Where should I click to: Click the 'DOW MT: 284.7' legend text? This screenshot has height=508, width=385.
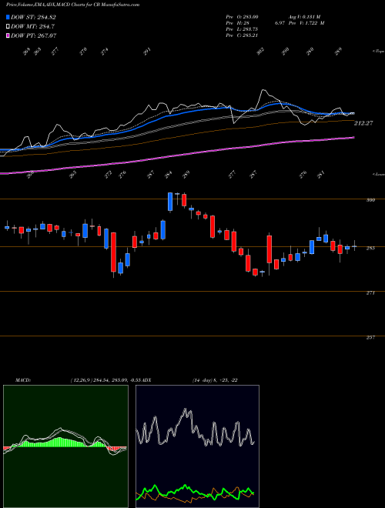point(32,26)
